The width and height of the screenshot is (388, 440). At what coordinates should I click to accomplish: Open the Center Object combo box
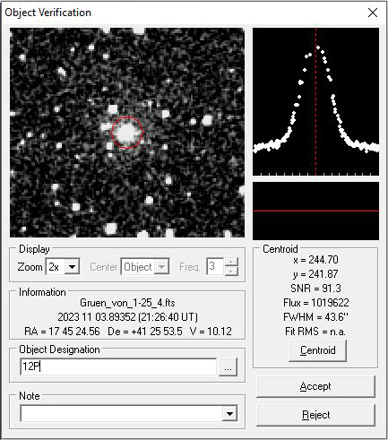pos(145,266)
